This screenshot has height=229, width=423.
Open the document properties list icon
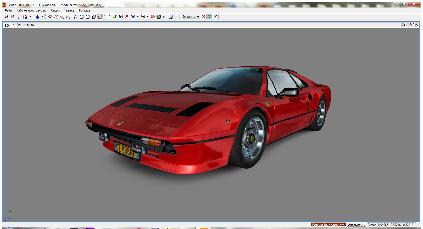(x=171, y=16)
